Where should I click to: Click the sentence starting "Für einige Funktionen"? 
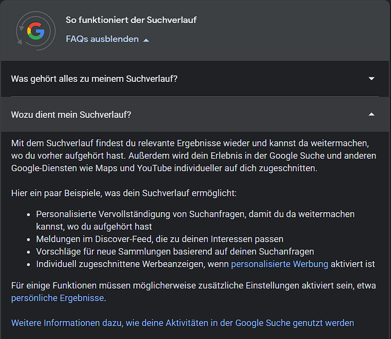(x=194, y=286)
